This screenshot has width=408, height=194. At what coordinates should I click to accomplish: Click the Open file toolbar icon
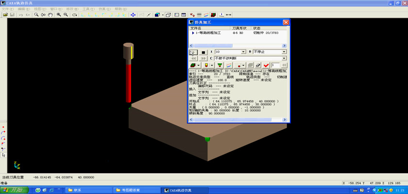click(x=5, y=15)
